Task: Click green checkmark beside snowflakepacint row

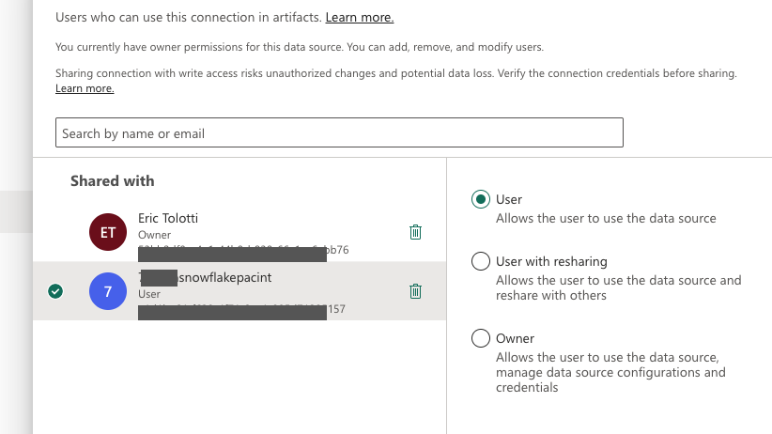Action: (55, 291)
